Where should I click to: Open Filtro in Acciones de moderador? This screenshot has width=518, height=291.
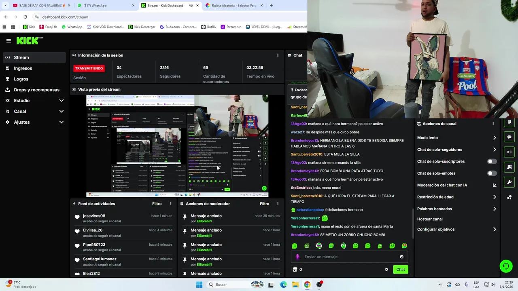(265, 204)
